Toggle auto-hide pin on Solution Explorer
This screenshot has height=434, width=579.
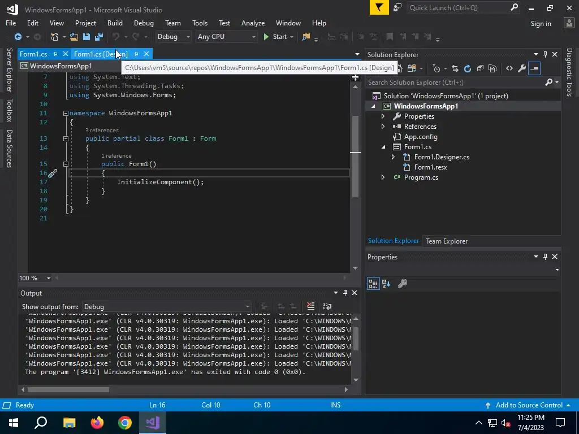(x=545, y=54)
